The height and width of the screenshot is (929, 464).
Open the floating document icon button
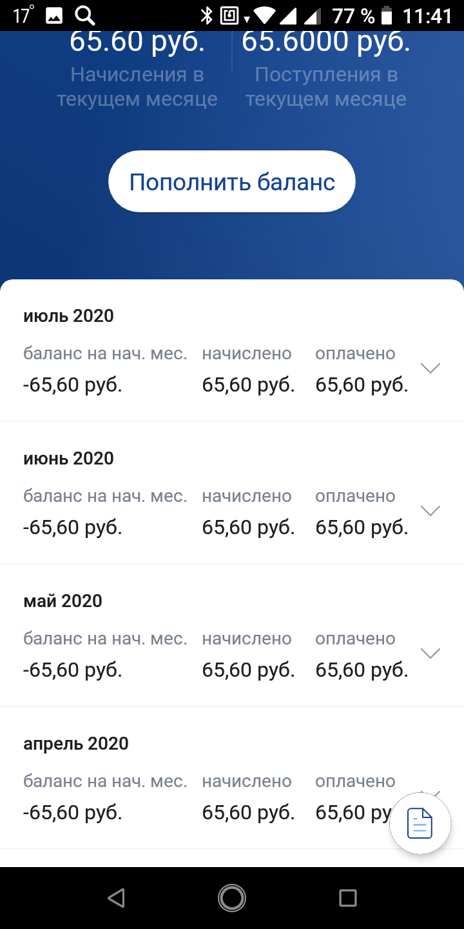pos(420,823)
